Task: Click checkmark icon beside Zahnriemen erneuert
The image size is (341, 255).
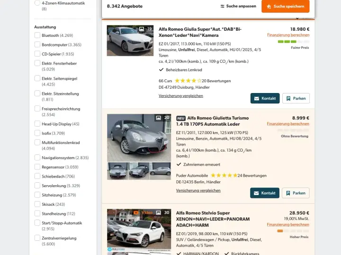Action: pos(179,164)
